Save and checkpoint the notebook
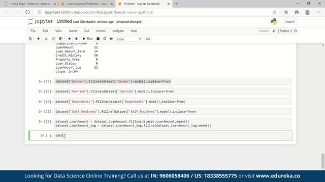Screen dimensions: 325x182 pos(30,39)
